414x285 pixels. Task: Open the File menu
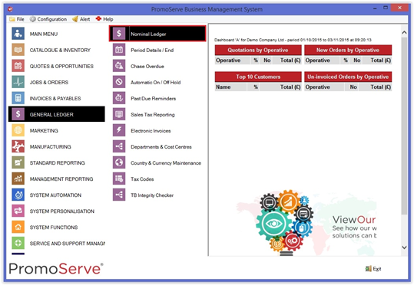coord(17,19)
